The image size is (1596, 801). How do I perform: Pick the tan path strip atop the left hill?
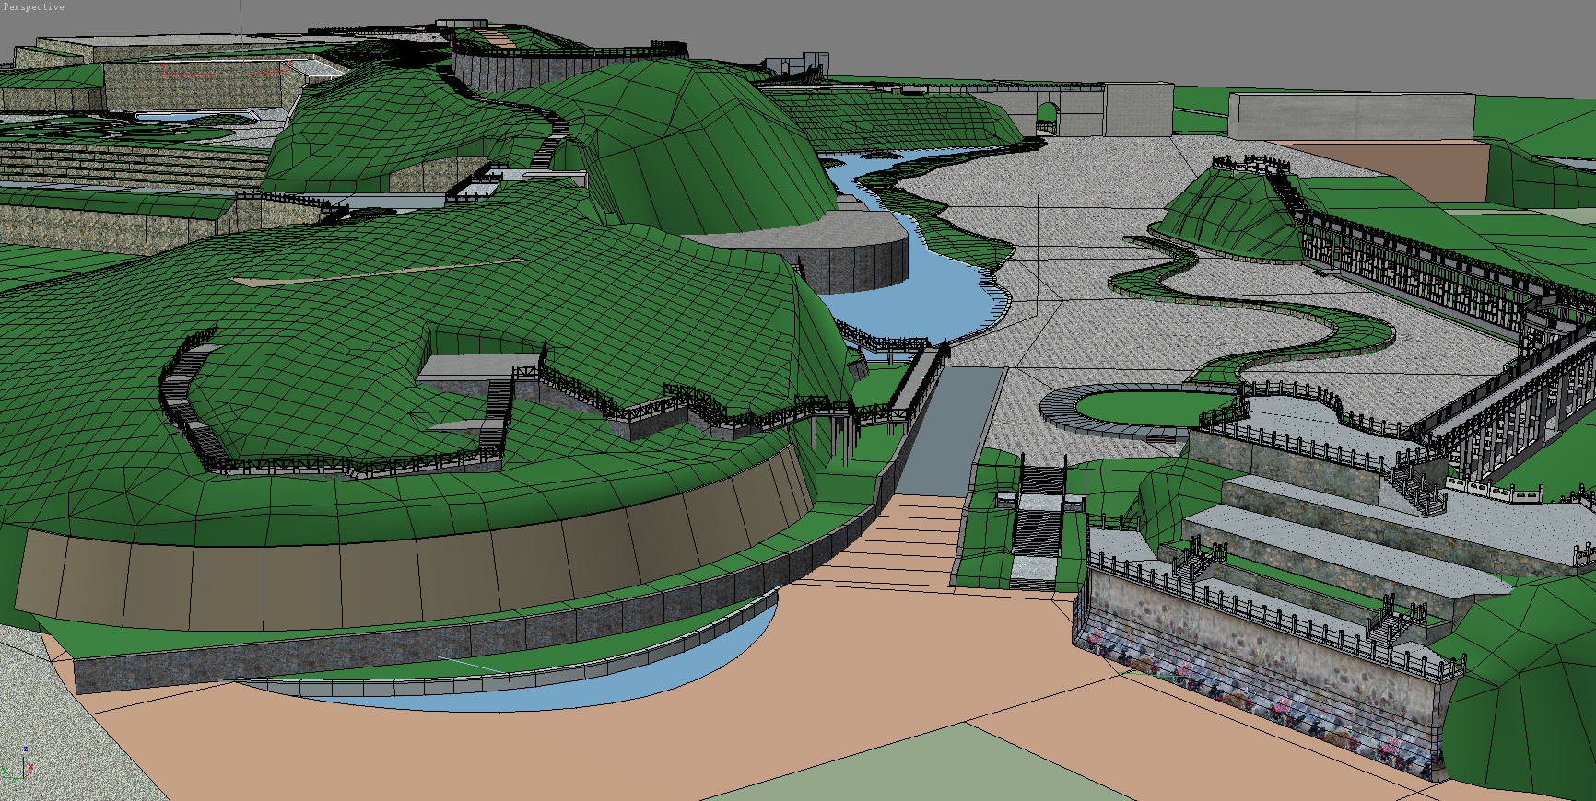pyautogui.click(x=369, y=274)
